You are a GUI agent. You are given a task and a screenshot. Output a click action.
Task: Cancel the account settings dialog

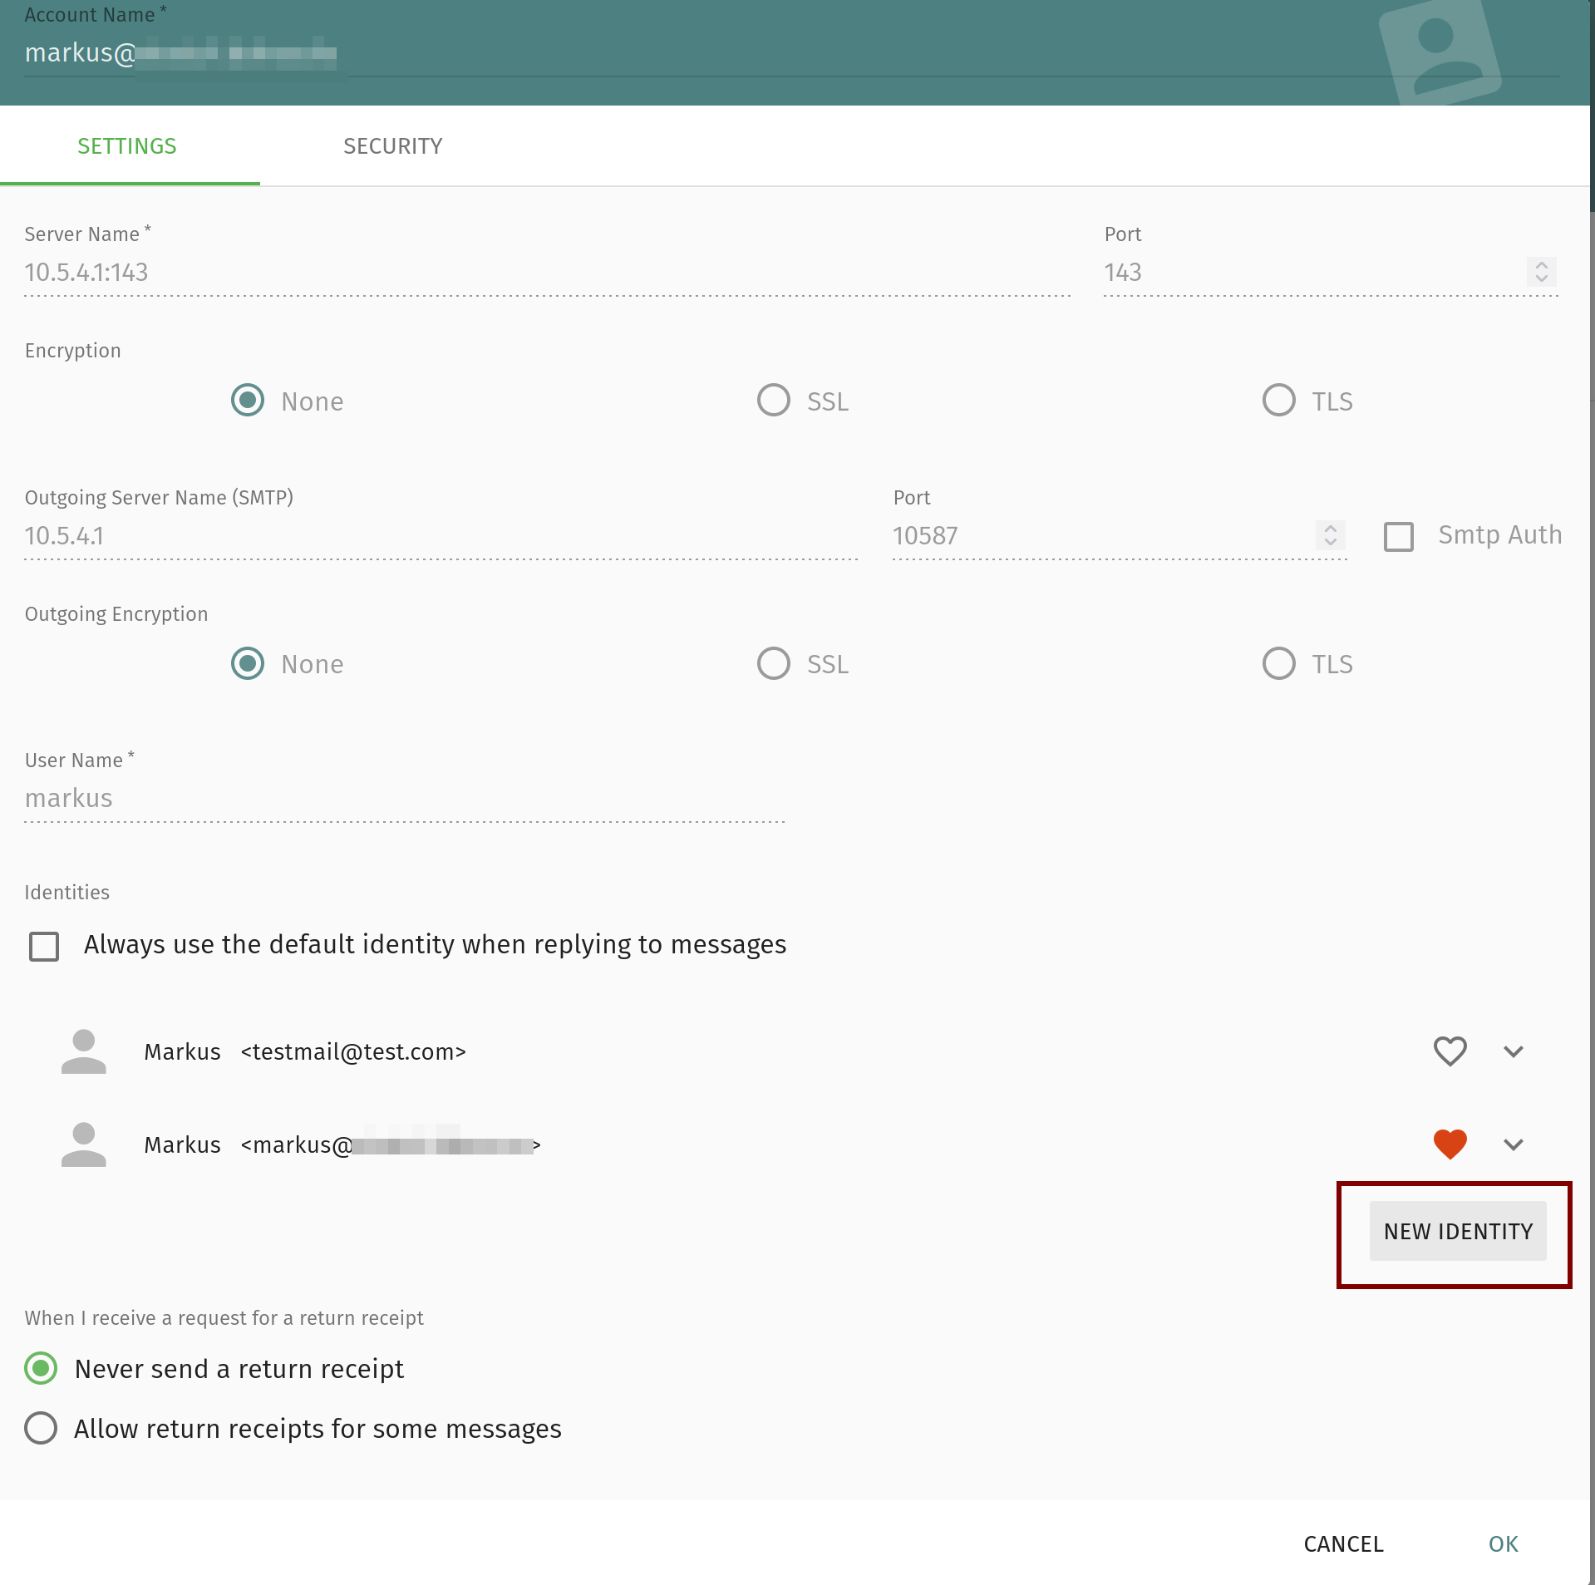[1343, 1543]
